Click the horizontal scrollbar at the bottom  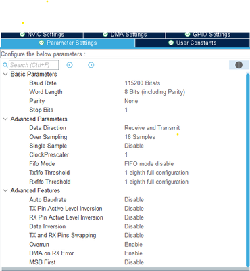pos(125,269)
